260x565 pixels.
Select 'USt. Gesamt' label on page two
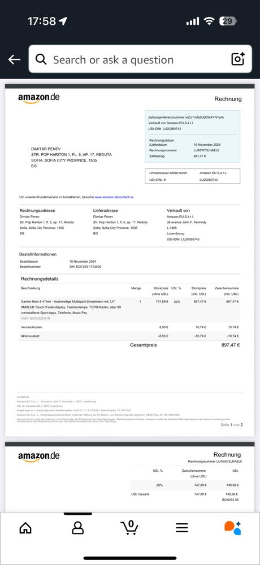coord(140,494)
